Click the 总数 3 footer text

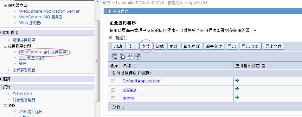pos(118,107)
